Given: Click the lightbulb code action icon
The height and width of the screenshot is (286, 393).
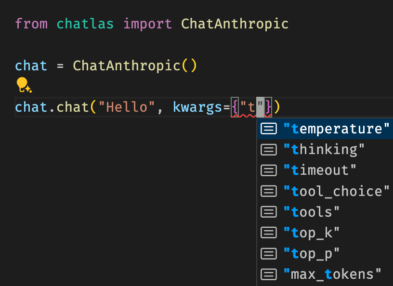Looking at the screenshot, I should pos(24,85).
